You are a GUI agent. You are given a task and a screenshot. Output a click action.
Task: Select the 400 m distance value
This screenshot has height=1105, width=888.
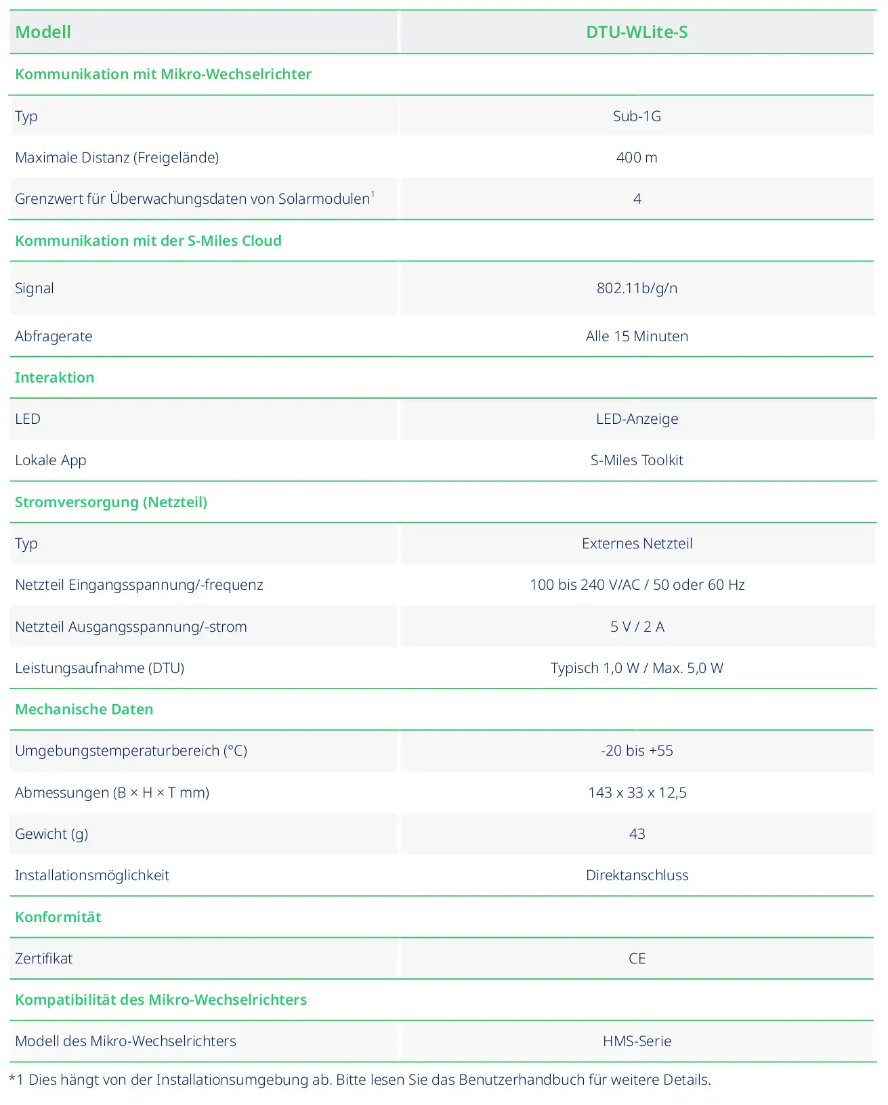pos(637,157)
